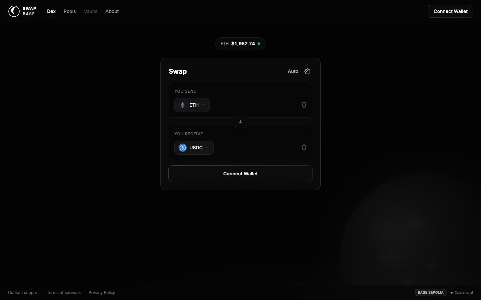Expand the chevron next to ETH
Screen dimensions: 481x300
(203, 105)
